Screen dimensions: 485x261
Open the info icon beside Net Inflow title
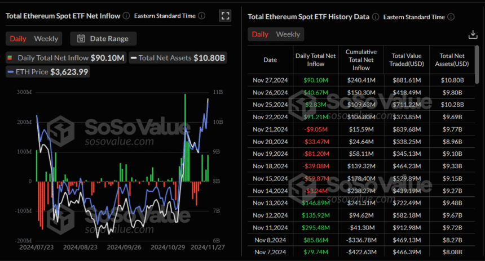pyautogui.click(x=126, y=16)
